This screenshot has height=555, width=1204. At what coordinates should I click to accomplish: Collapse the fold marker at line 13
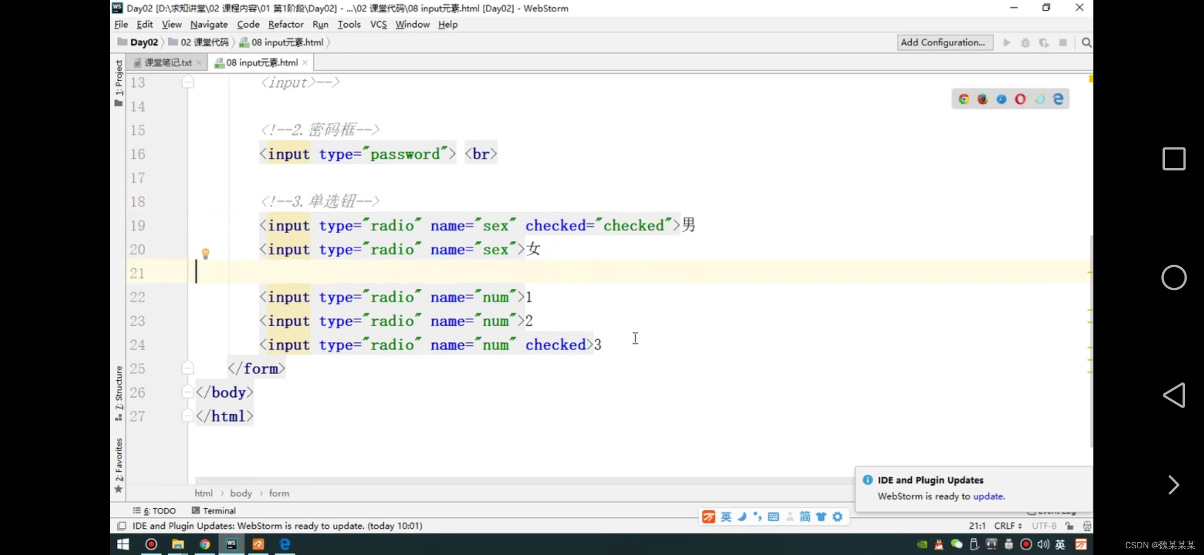point(188,82)
